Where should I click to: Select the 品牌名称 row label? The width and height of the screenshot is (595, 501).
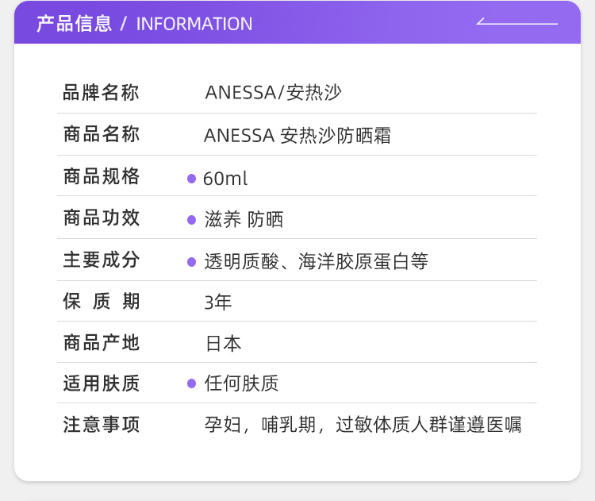(x=101, y=93)
